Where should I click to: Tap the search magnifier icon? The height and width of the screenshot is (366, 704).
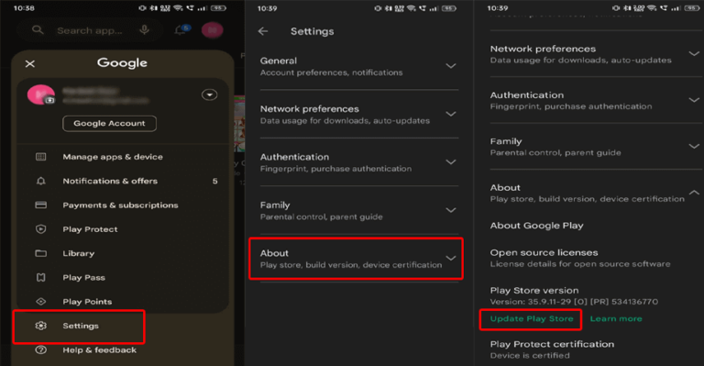point(38,30)
